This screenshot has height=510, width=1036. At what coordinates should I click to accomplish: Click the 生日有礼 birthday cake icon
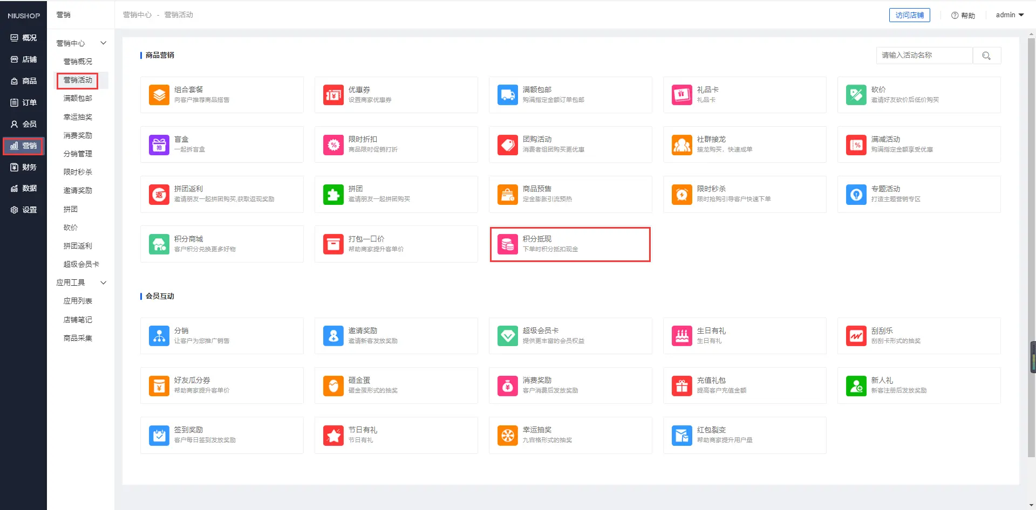681,336
